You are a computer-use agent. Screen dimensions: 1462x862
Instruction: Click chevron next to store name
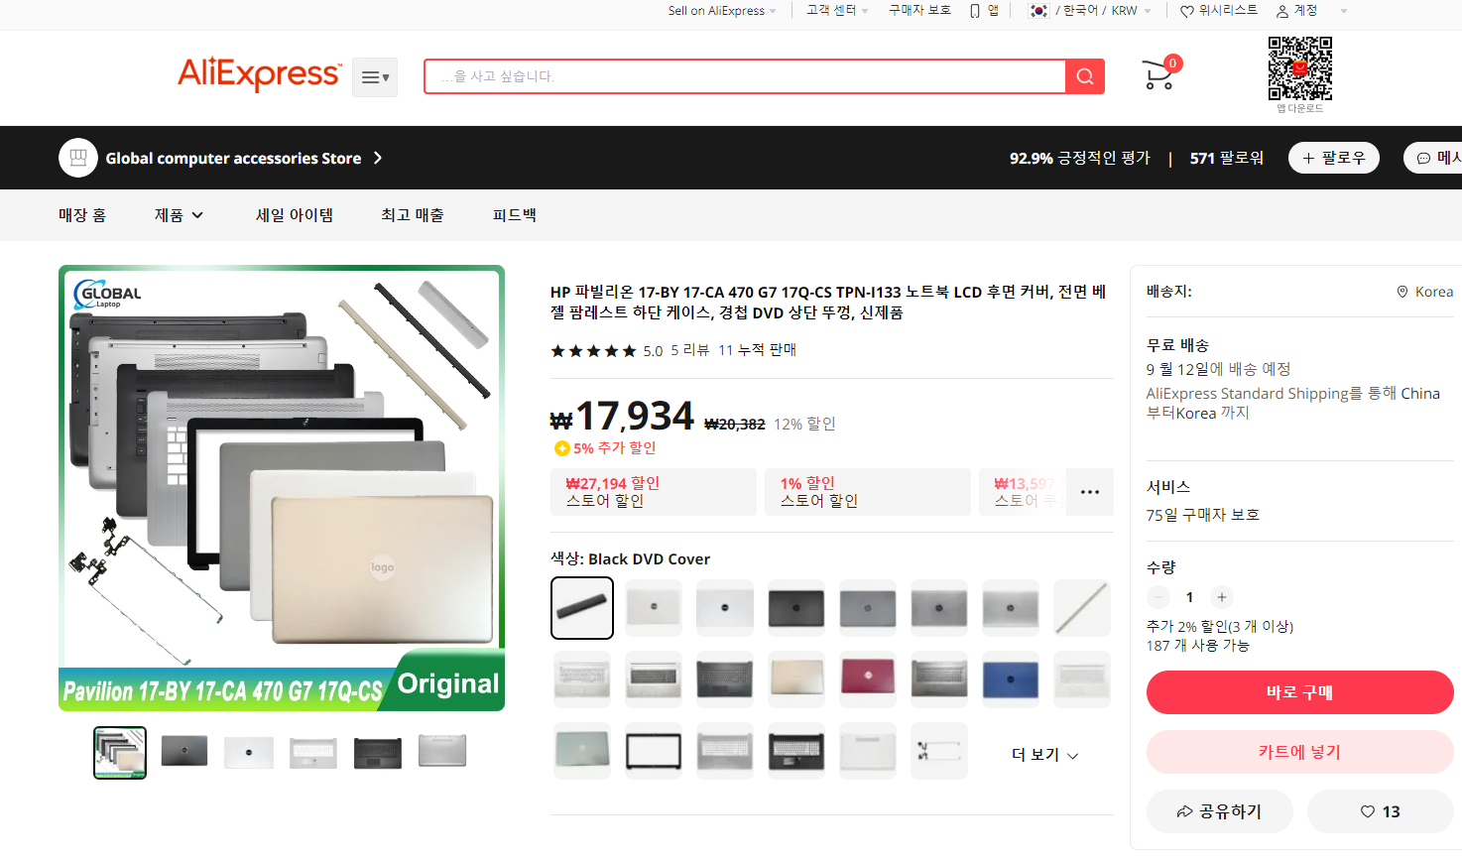(378, 158)
